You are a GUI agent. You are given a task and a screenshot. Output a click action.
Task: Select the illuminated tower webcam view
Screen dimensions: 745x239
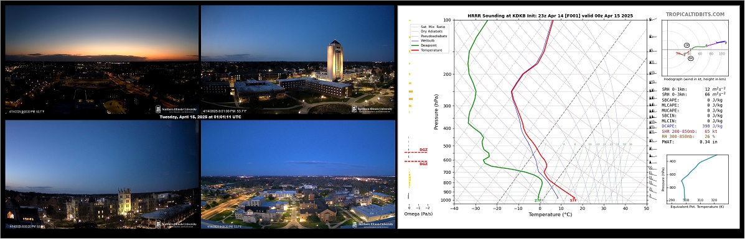click(298, 60)
